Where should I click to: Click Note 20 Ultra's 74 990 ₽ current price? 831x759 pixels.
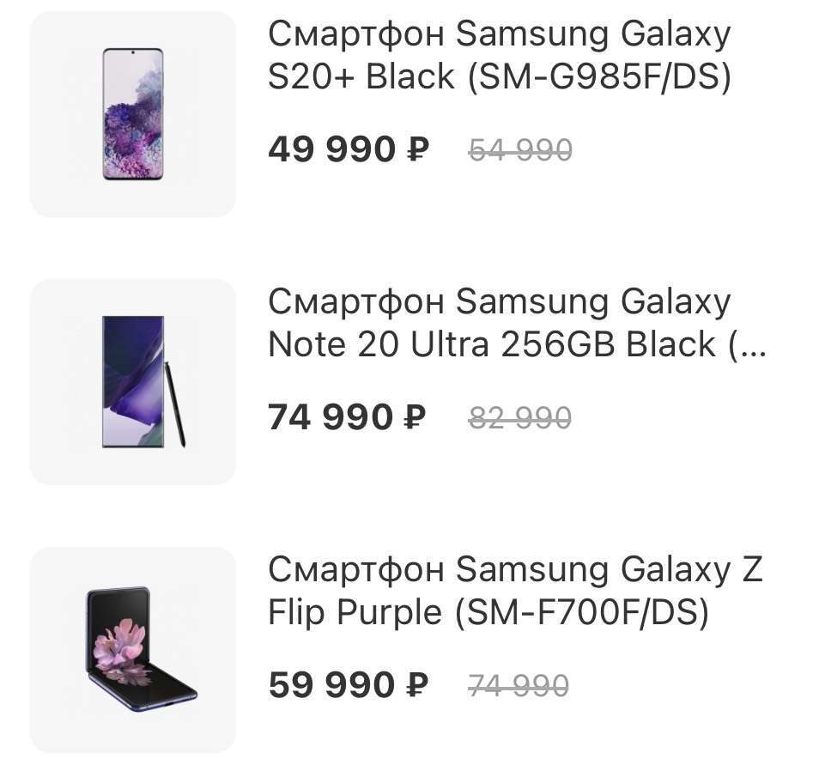click(331, 418)
